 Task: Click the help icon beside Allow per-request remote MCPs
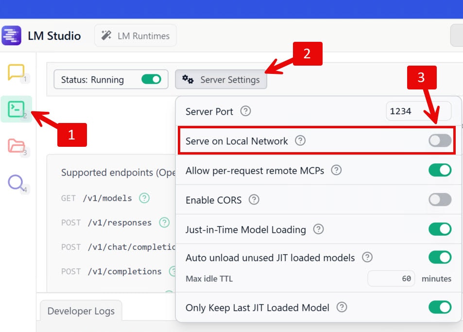[336, 170]
